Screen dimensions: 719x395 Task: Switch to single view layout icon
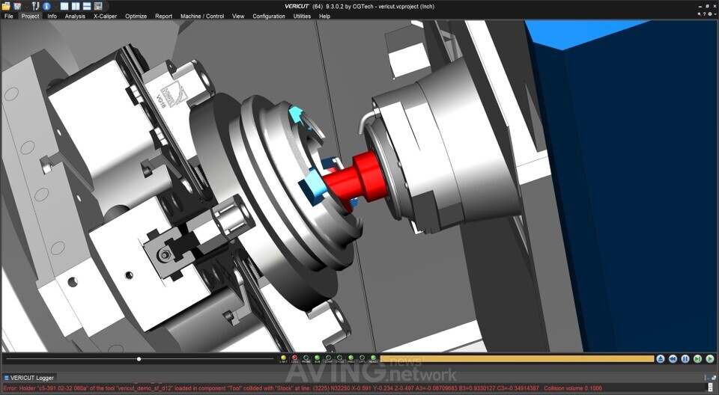coord(64,7)
